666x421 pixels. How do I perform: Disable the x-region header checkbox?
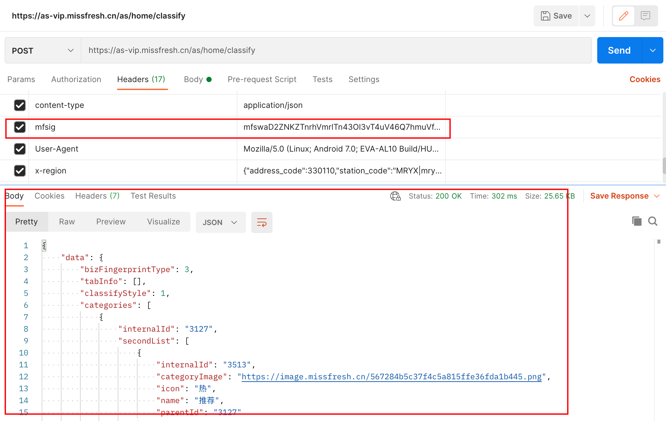(x=20, y=171)
